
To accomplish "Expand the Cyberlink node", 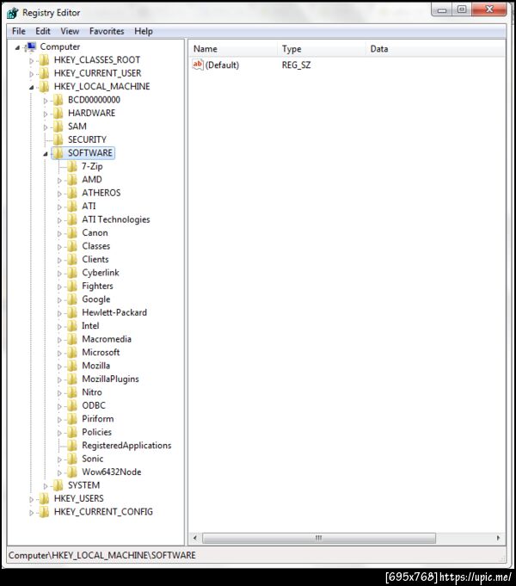I will coord(59,273).
